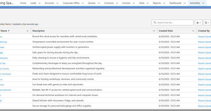Viewport: 211px width, 111px height.
Task: Select 'Round-the-clock access for members' description
Action: tap(65, 36)
